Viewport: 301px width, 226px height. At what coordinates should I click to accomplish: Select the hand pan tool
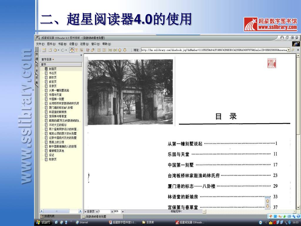coord(72,50)
